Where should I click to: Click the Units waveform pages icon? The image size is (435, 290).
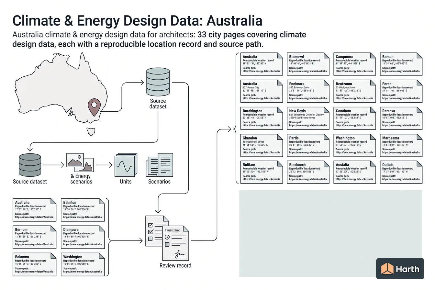click(126, 165)
